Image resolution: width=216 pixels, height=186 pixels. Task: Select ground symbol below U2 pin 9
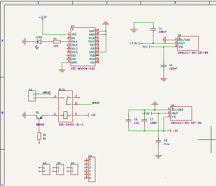[x=62, y=71]
